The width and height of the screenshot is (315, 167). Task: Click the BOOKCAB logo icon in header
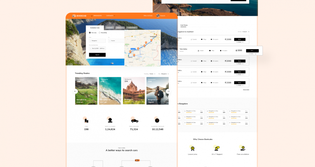pos(74,16)
